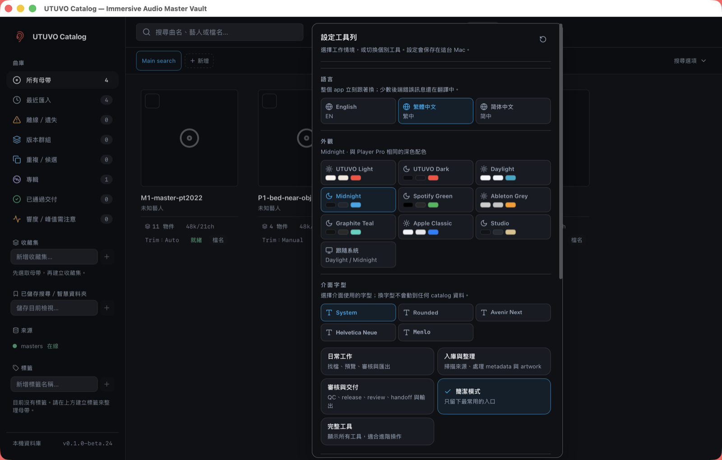Select the Helvetica Neue font
Image resolution: width=722 pixels, height=460 pixels.
click(358, 332)
